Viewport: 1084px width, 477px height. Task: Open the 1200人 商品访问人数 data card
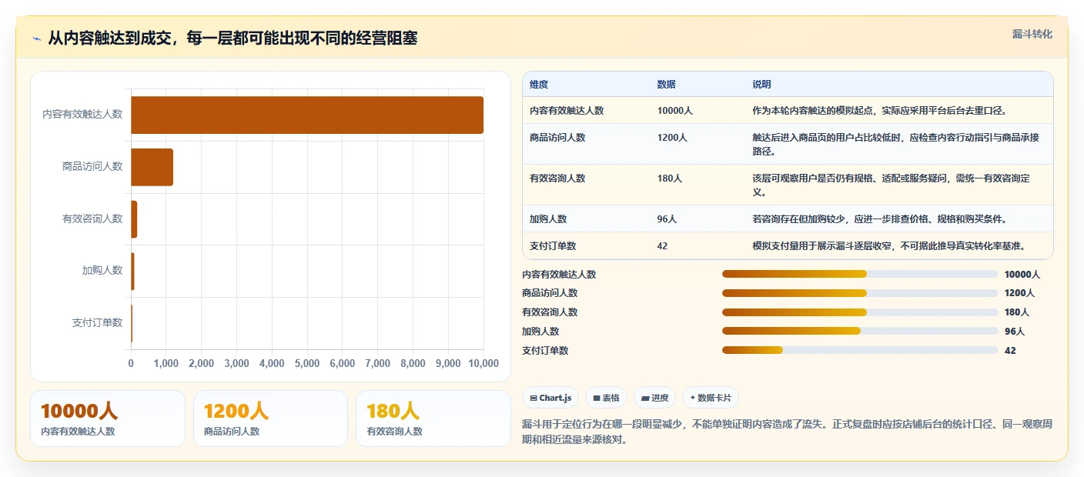coord(271,419)
